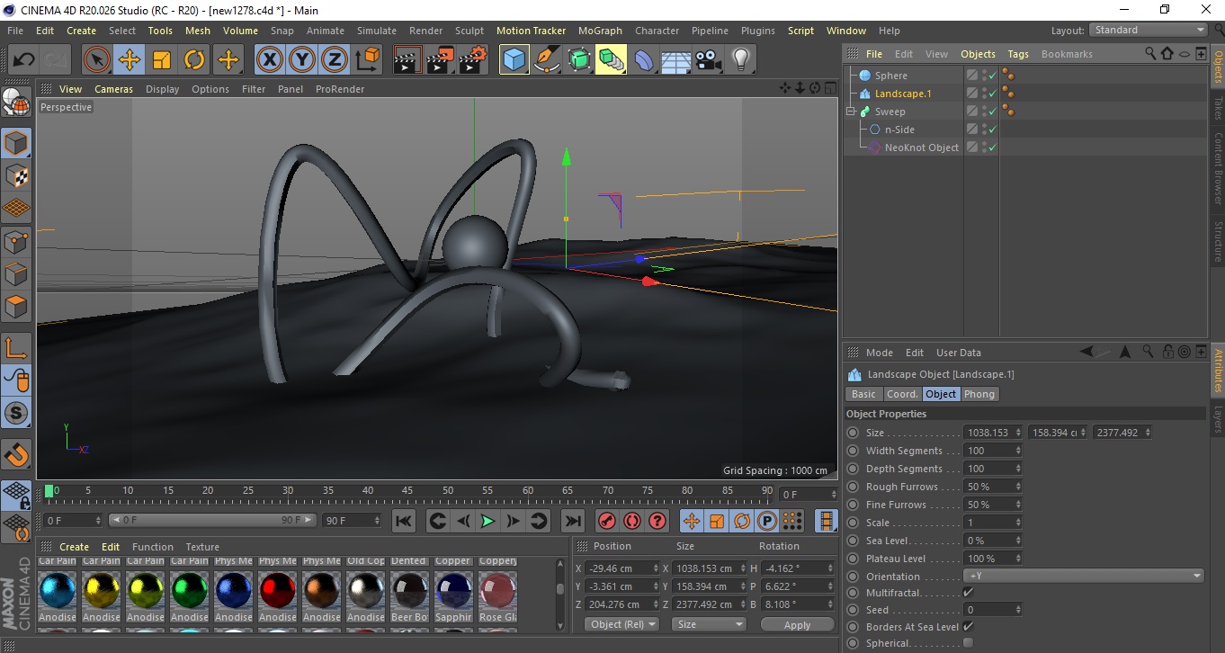Open the Simulate menu
1225x653 pixels.
tap(377, 31)
